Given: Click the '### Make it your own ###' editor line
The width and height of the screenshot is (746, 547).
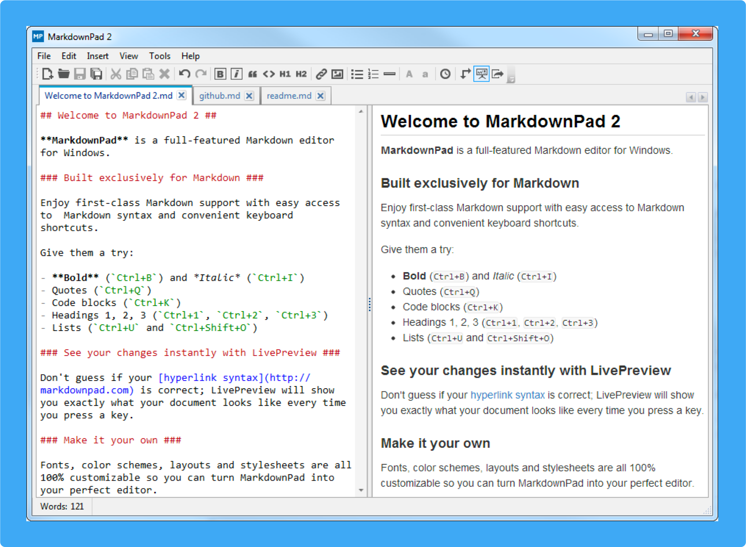Looking at the screenshot, I should [111, 440].
